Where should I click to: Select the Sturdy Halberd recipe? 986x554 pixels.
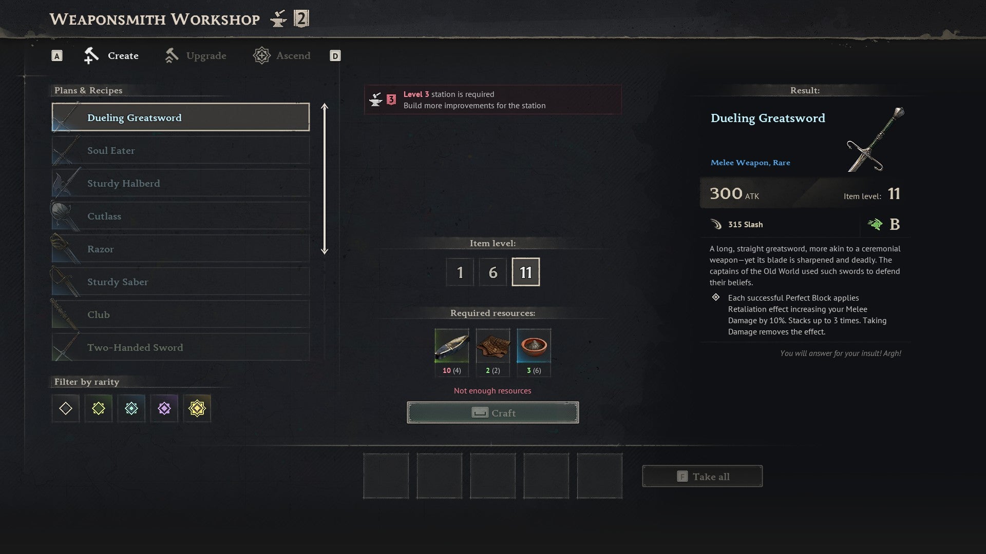coord(181,183)
